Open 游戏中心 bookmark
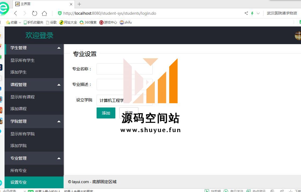This screenshot has width=301, height=192. click(x=108, y=22)
